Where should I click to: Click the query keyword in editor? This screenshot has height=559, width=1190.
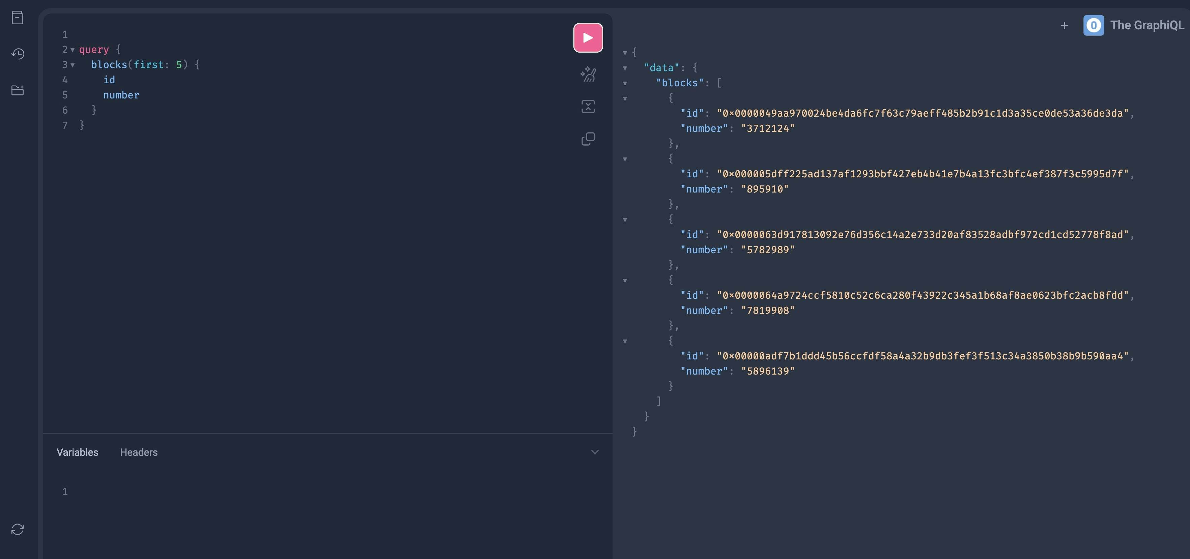(94, 49)
